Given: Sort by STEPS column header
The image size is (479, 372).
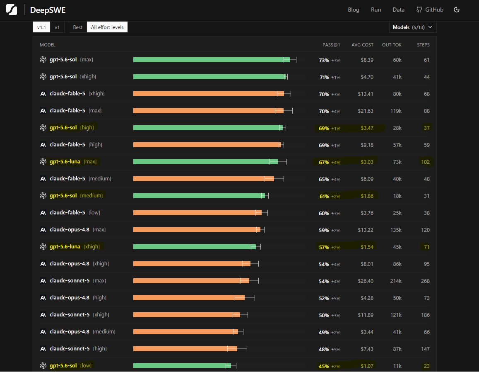Looking at the screenshot, I should tap(423, 45).
